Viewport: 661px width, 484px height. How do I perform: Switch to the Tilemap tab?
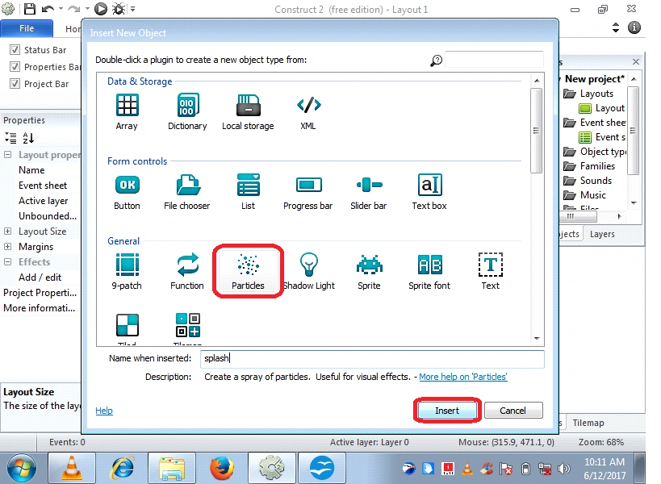(x=588, y=423)
